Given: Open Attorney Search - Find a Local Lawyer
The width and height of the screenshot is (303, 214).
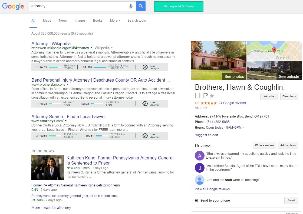Looking at the screenshot, I should pyautogui.click(x=69, y=116).
